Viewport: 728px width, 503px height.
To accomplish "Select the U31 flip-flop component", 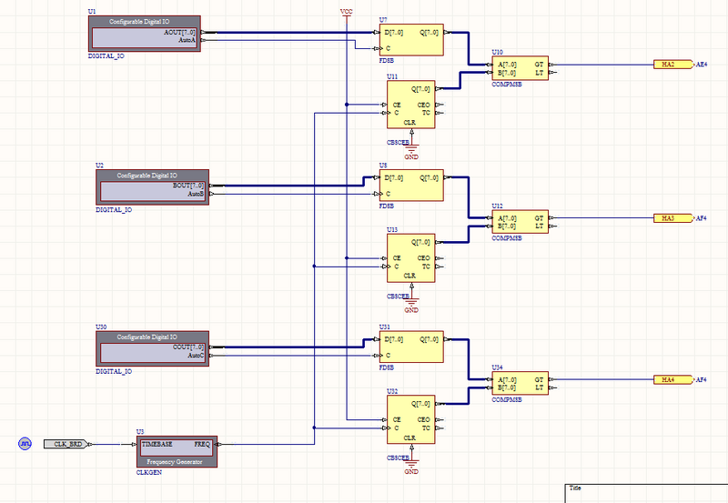I will point(411,347).
